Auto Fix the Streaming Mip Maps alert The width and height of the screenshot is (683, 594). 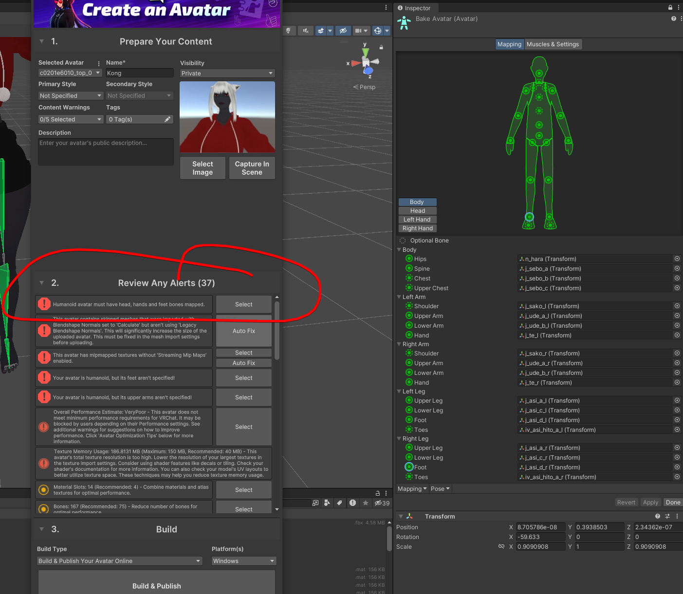(x=244, y=363)
